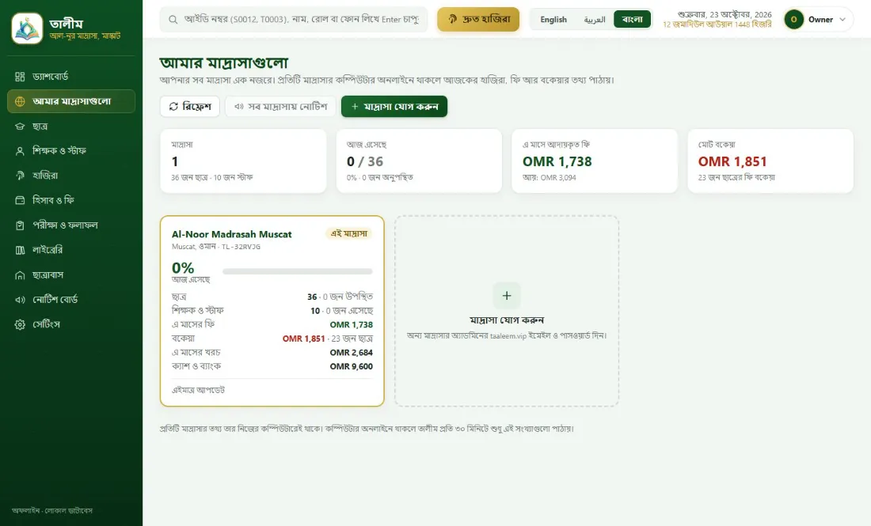Image resolution: width=871 pixels, height=526 pixels.
Task: Go to ড্যাশবোর্ড menu item
Action: [71, 77]
